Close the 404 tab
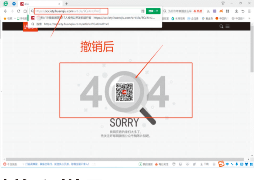This screenshot has width=254, height=180. [59, 4]
